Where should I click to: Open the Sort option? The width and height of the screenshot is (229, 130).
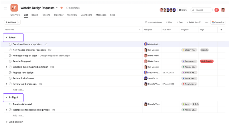coord(180,22)
